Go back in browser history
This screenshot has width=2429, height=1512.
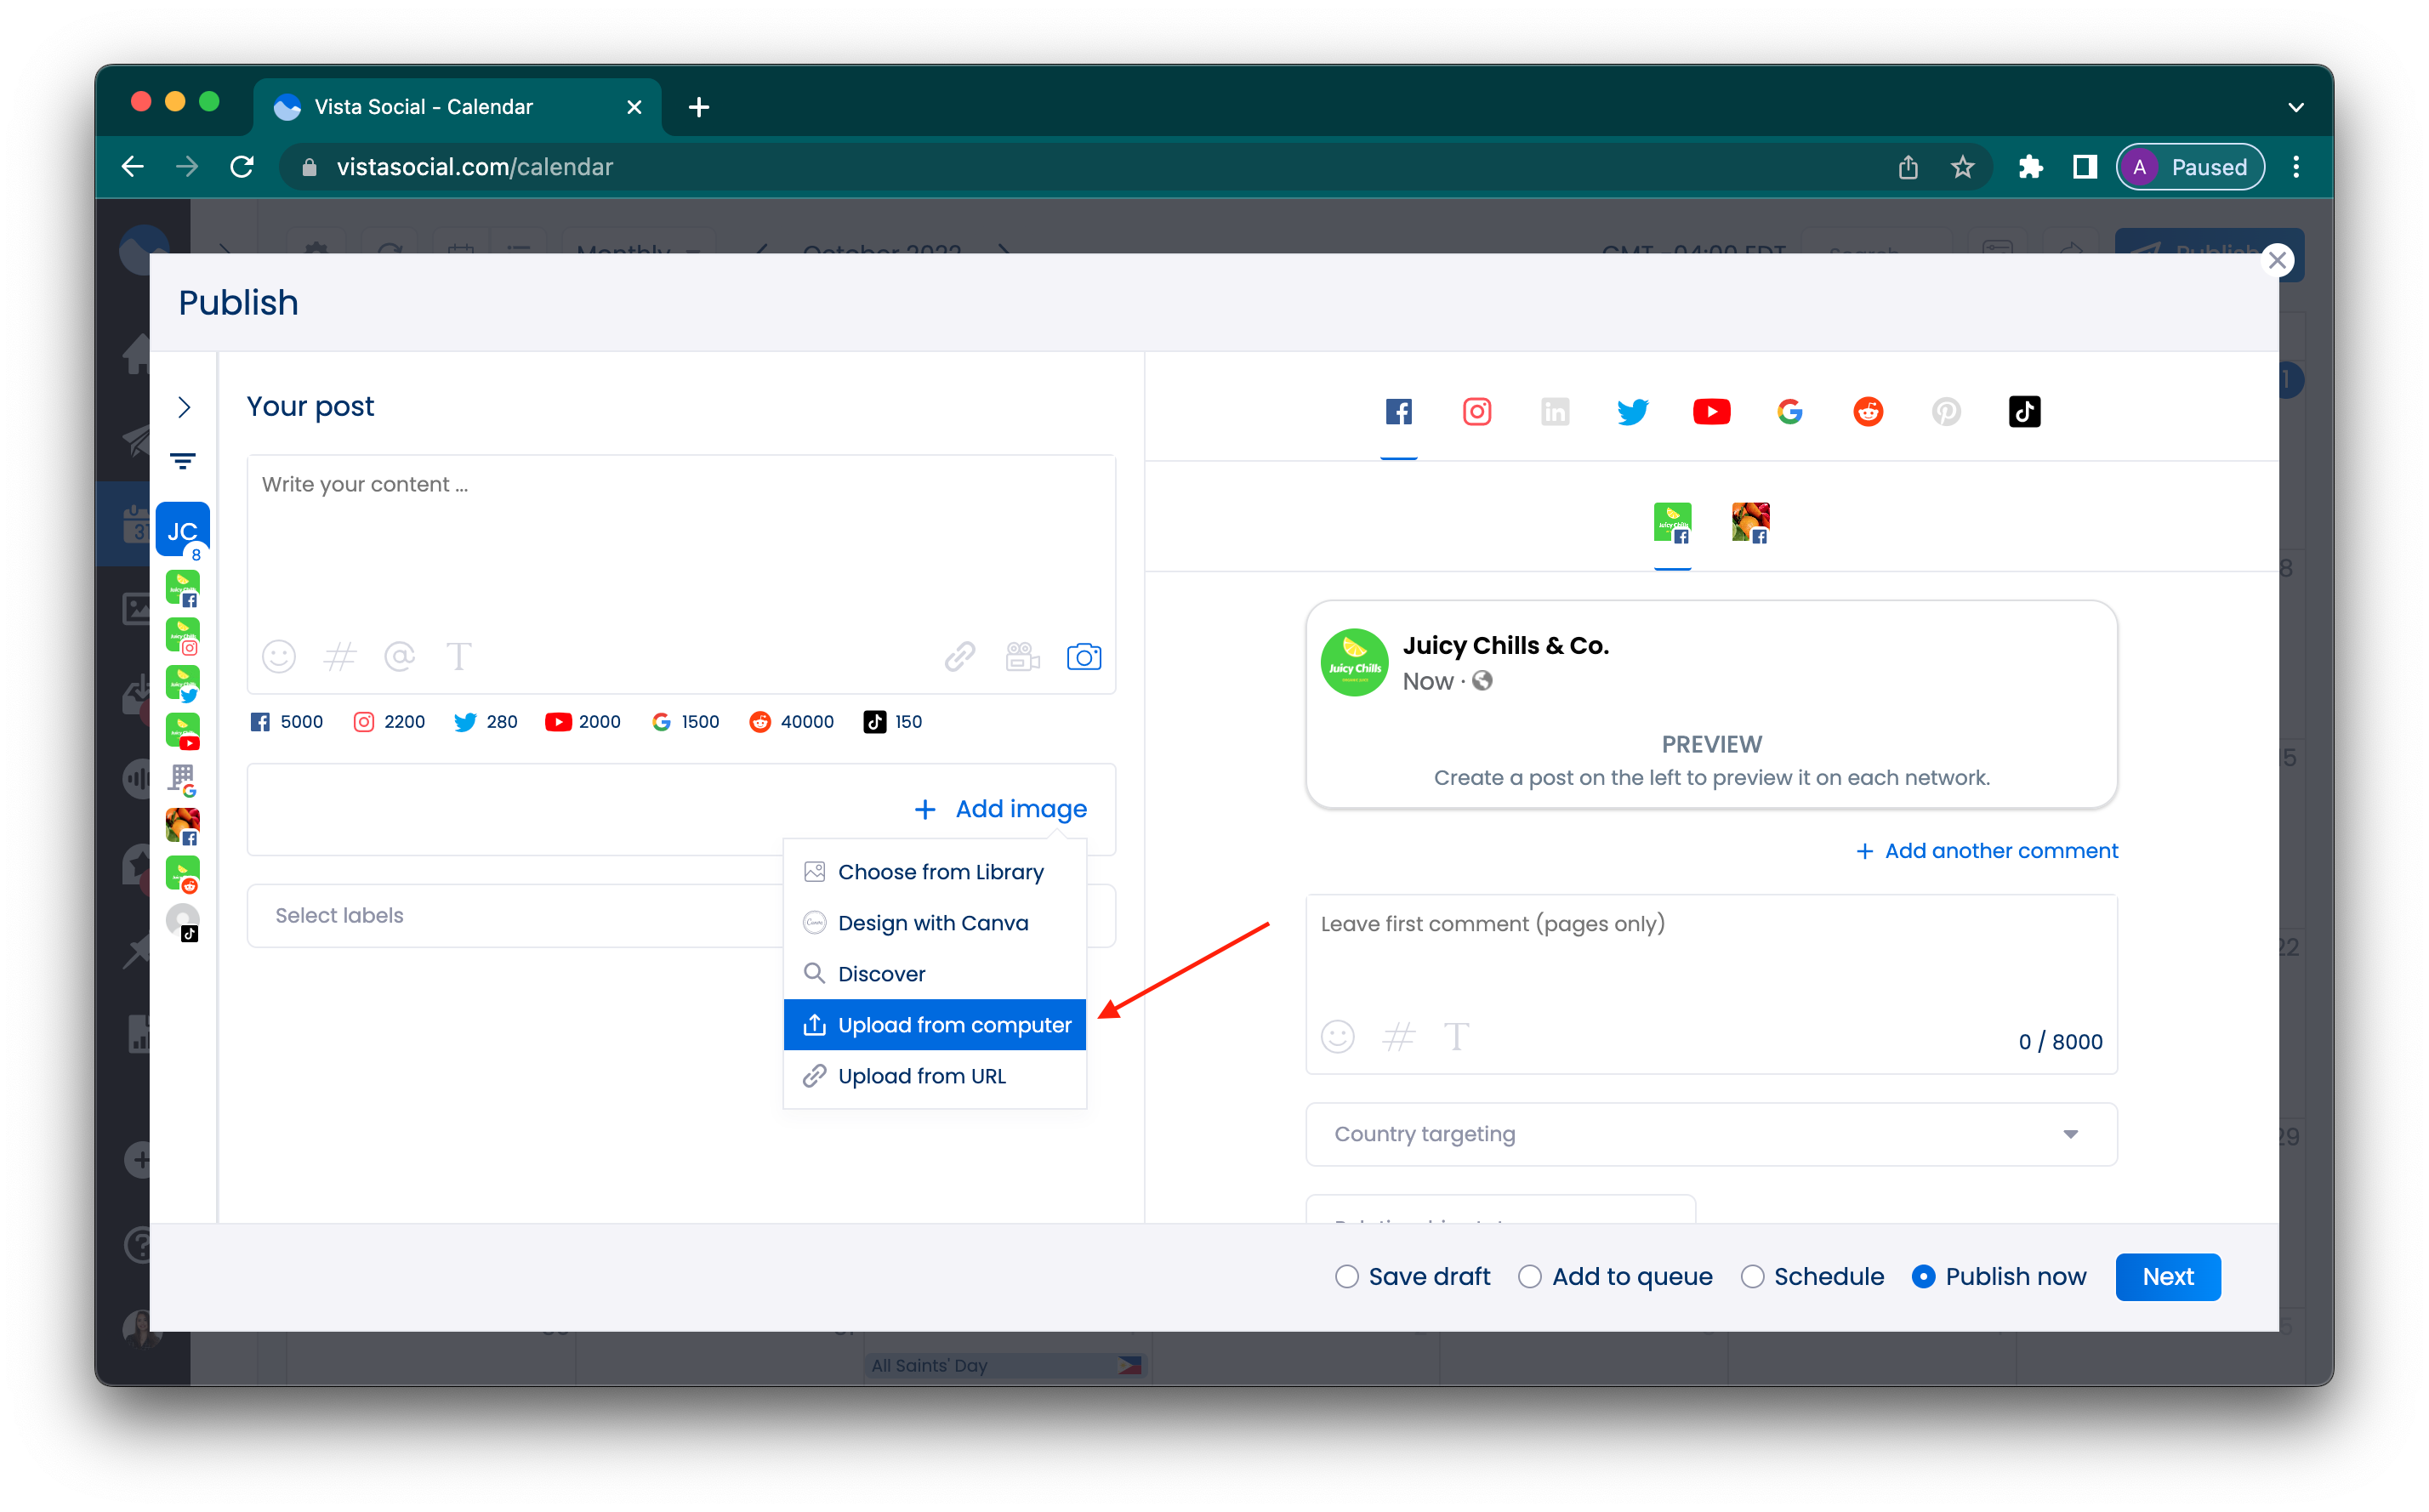(133, 167)
